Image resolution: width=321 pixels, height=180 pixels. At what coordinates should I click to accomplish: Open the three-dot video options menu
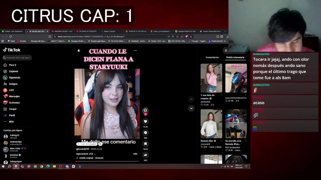(135, 50)
